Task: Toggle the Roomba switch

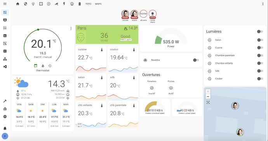Action: 196,60
